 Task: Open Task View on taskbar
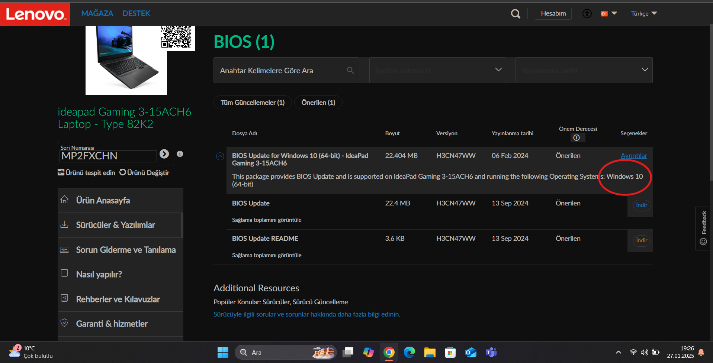(x=348, y=352)
